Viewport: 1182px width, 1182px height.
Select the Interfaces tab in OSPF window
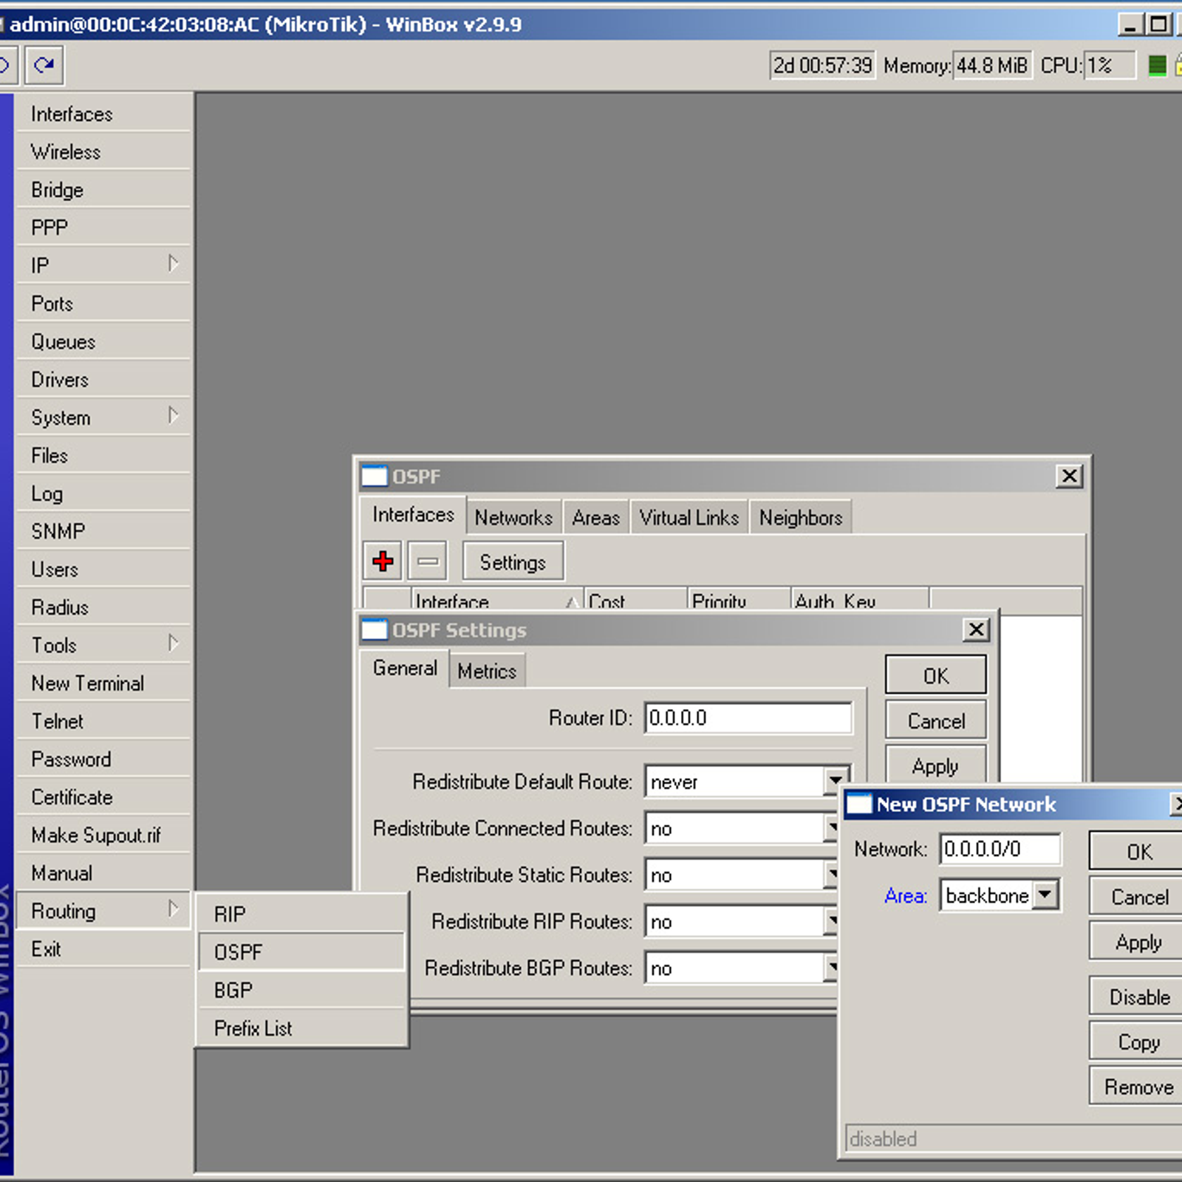(x=413, y=515)
